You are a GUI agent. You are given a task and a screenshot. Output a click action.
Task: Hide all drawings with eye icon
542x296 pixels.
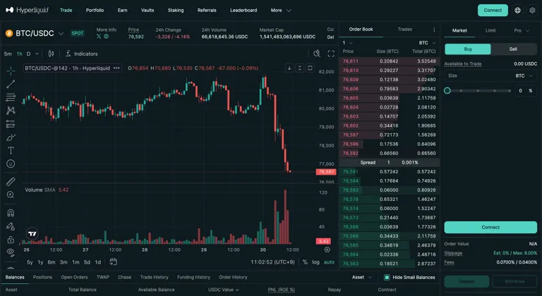tap(11, 252)
